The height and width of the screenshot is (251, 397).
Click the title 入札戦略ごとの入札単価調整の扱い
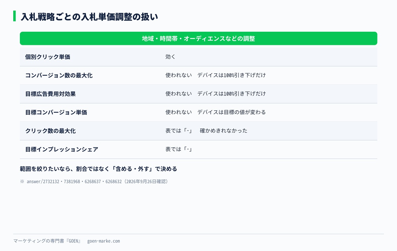[89, 17]
